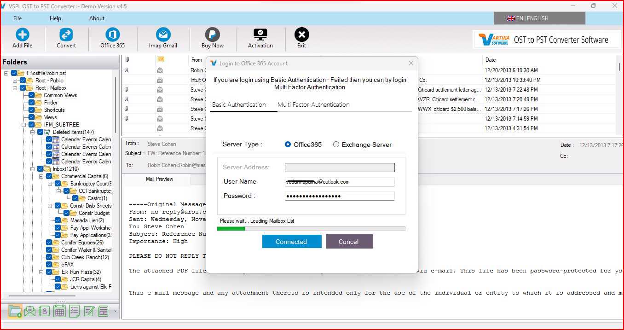Click the Vartika Software logo
624x330 pixels.
493,40
